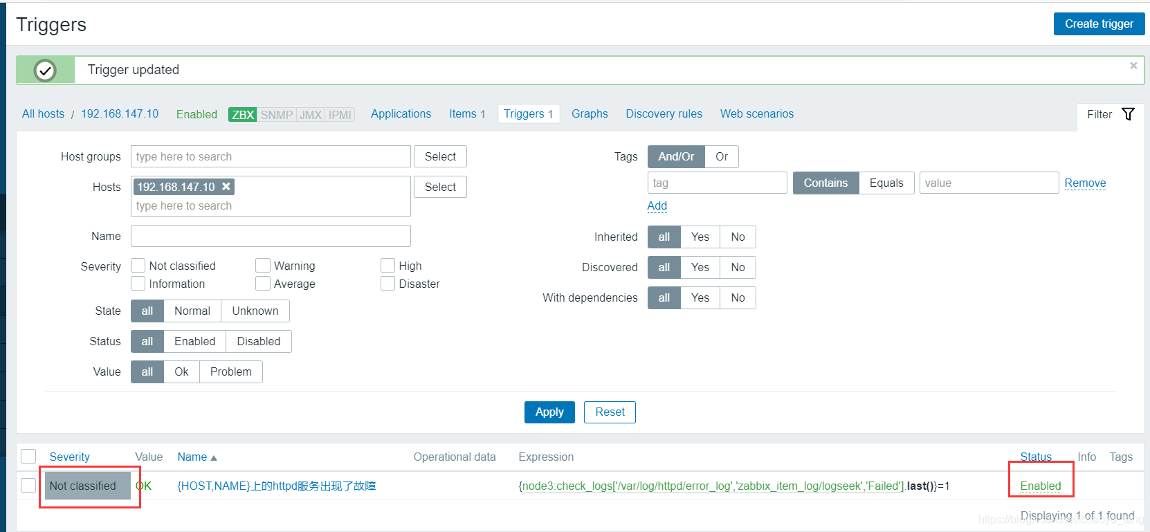Toggle the trigger's Enabled status link

(1041, 486)
